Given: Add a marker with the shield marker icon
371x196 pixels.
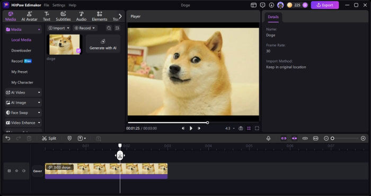Looking at the screenshot, I should (x=69, y=138).
